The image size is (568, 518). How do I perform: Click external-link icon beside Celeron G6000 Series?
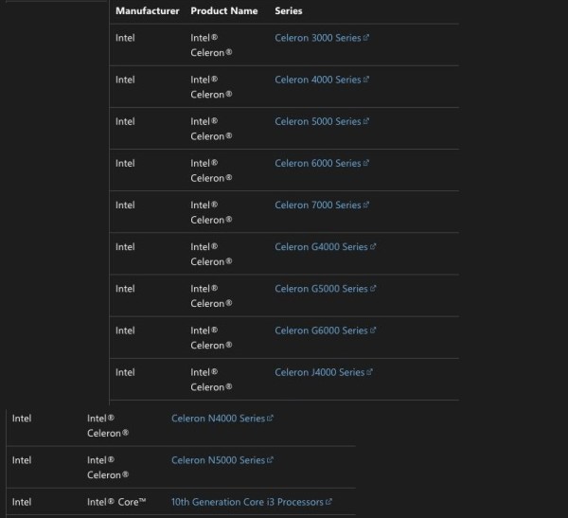coord(373,330)
